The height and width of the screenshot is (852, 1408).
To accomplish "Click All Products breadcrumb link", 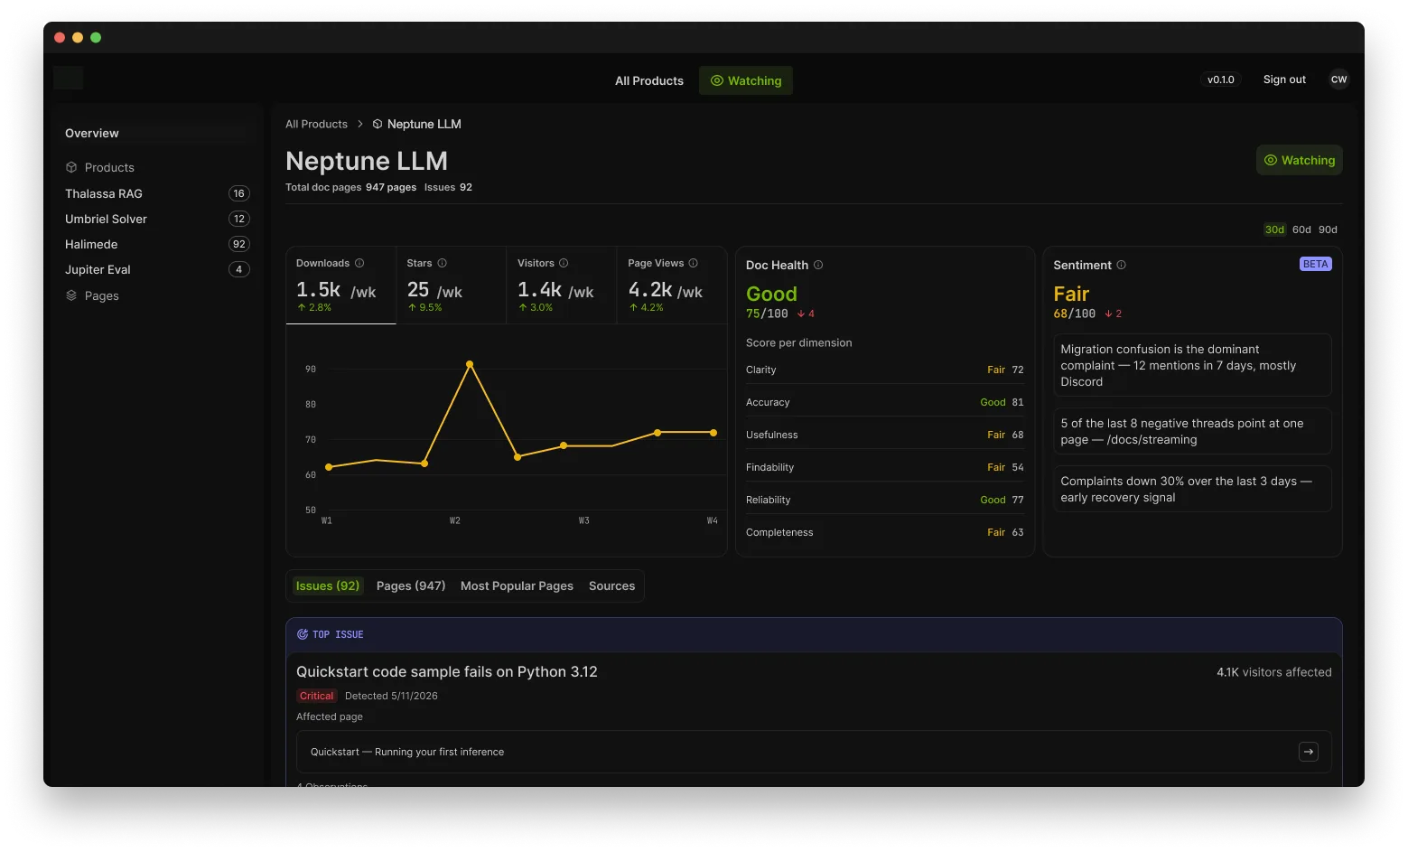I will coord(316,125).
